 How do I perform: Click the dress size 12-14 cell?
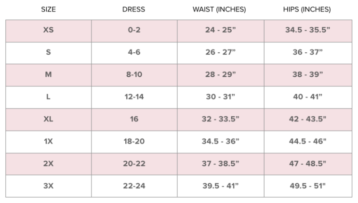pyautogui.click(x=134, y=97)
